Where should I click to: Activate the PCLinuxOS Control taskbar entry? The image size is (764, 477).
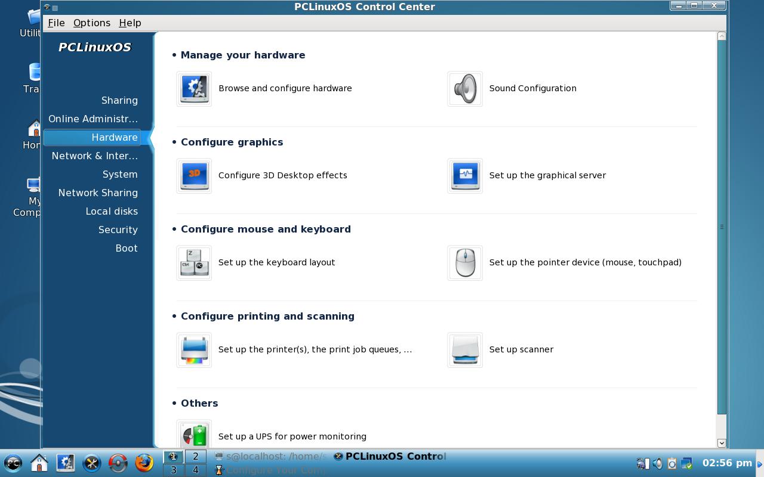390,457
